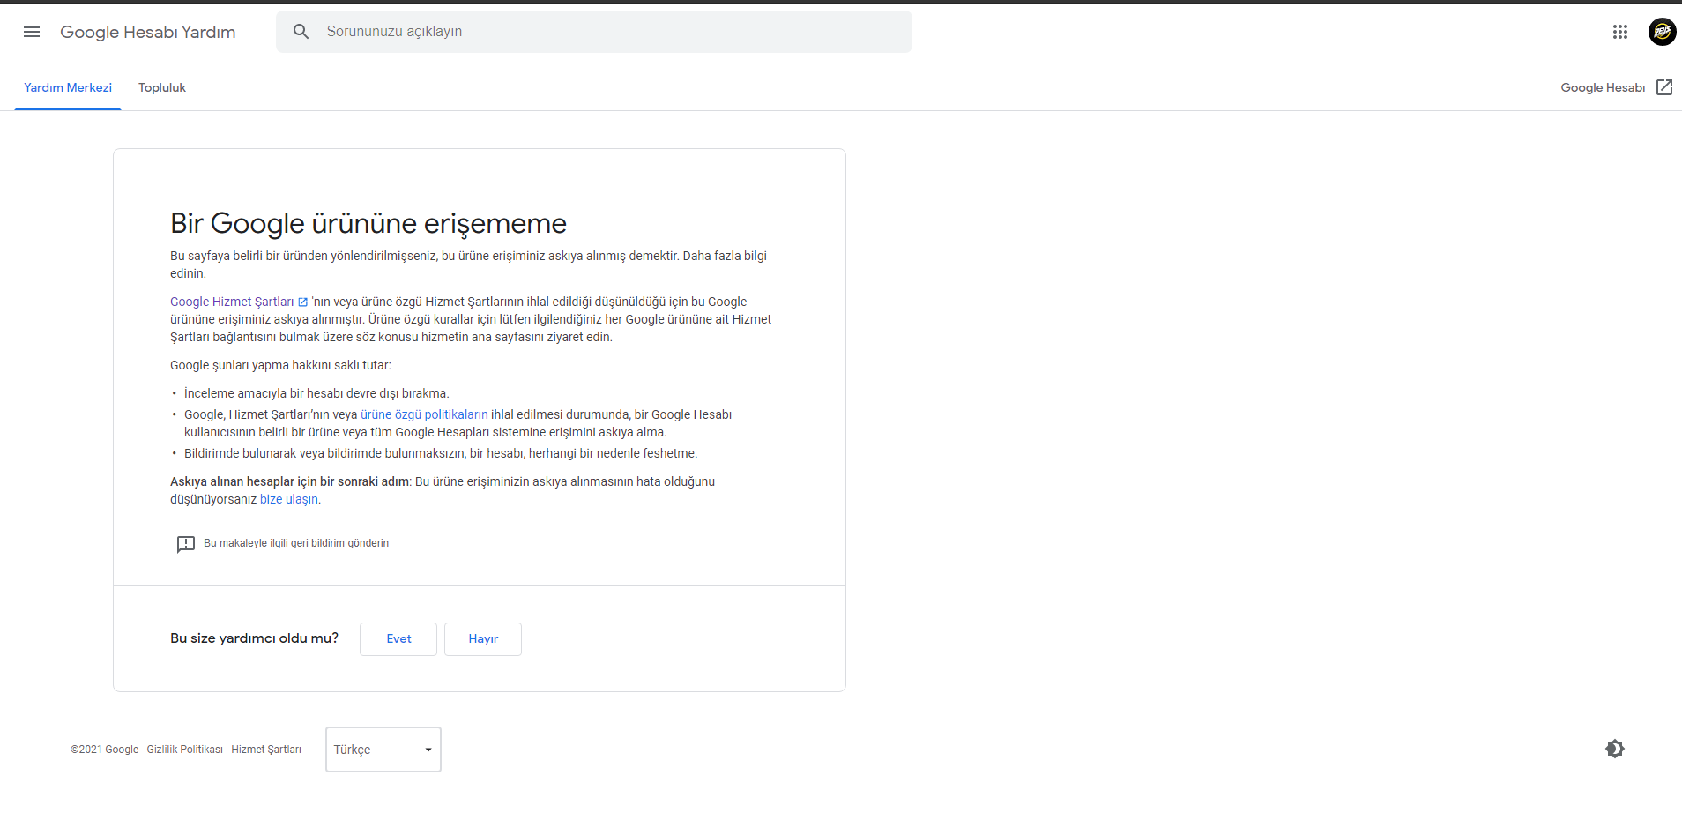Send feedback via 'Bu makaleyle ilgili geri bildirim gönderin'

(296, 543)
